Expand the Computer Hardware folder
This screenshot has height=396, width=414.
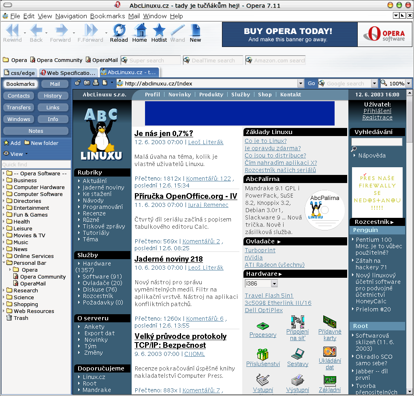tap(4, 187)
